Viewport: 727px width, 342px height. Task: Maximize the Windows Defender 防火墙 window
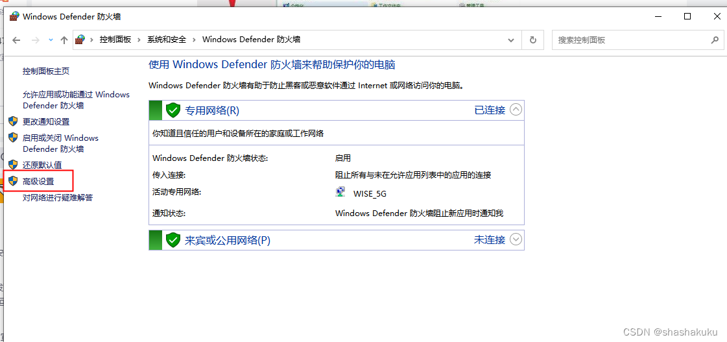(x=687, y=16)
